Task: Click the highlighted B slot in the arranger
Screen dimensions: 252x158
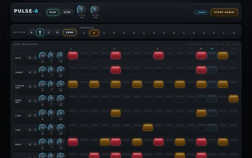Action: 94,33
